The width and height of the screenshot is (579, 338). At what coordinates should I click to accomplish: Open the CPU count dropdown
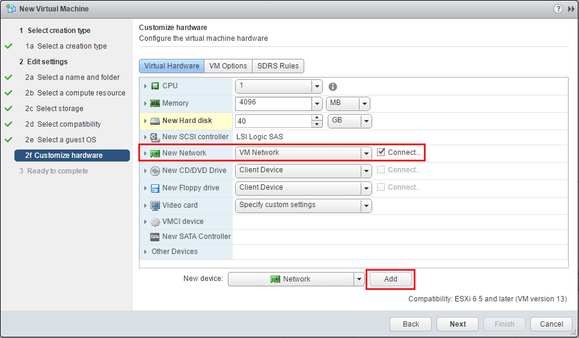(x=317, y=86)
